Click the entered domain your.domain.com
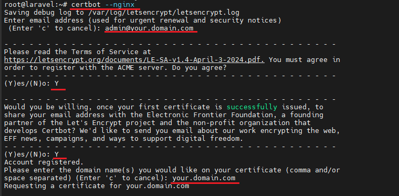 click(x=204, y=178)
